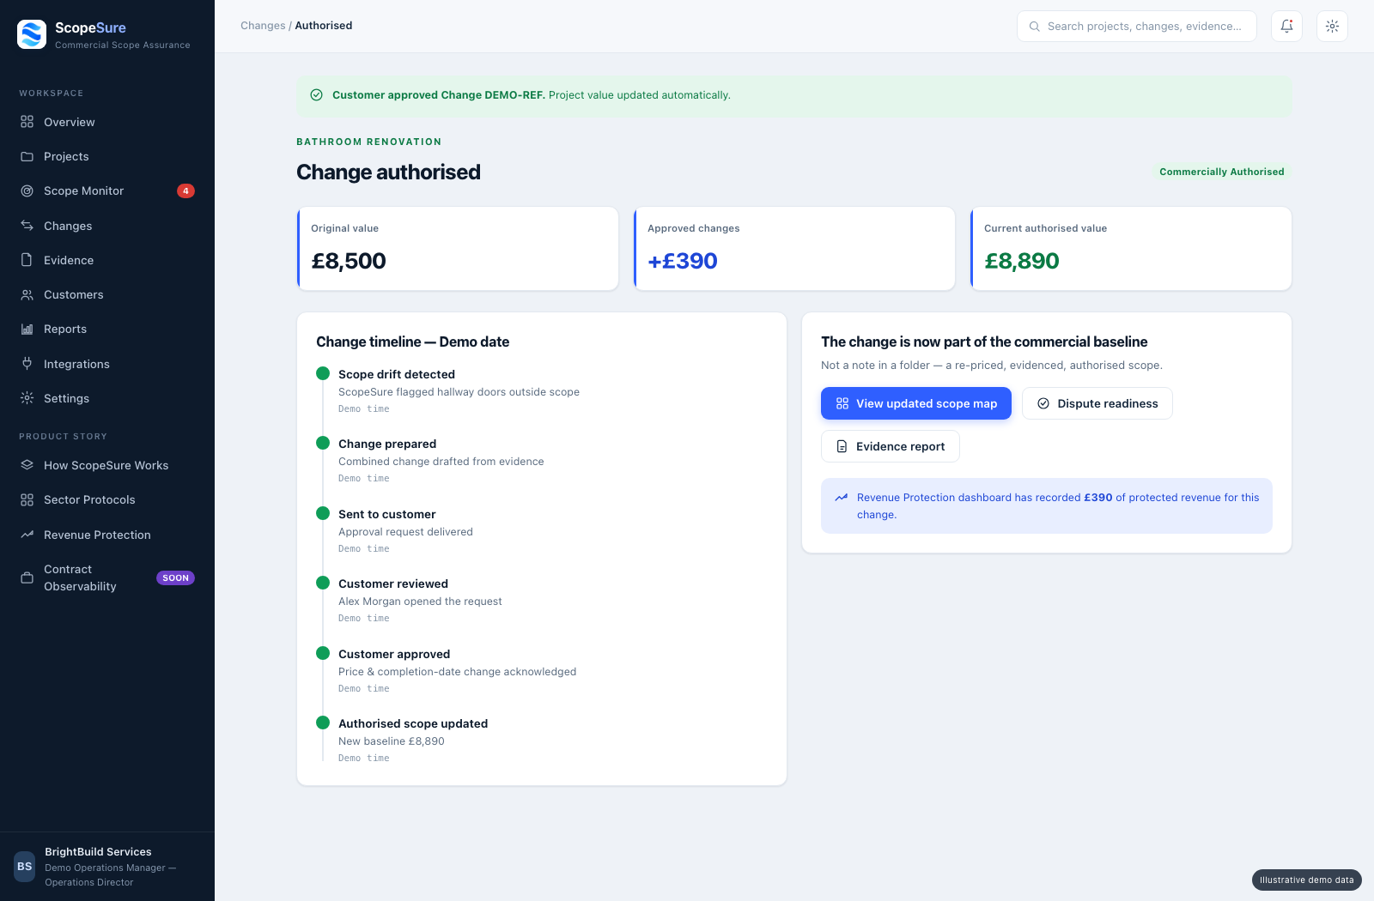The image size is (1374, 901).
Task: Click the Sent to customer timeline dot
Action: tap(323, 513)
